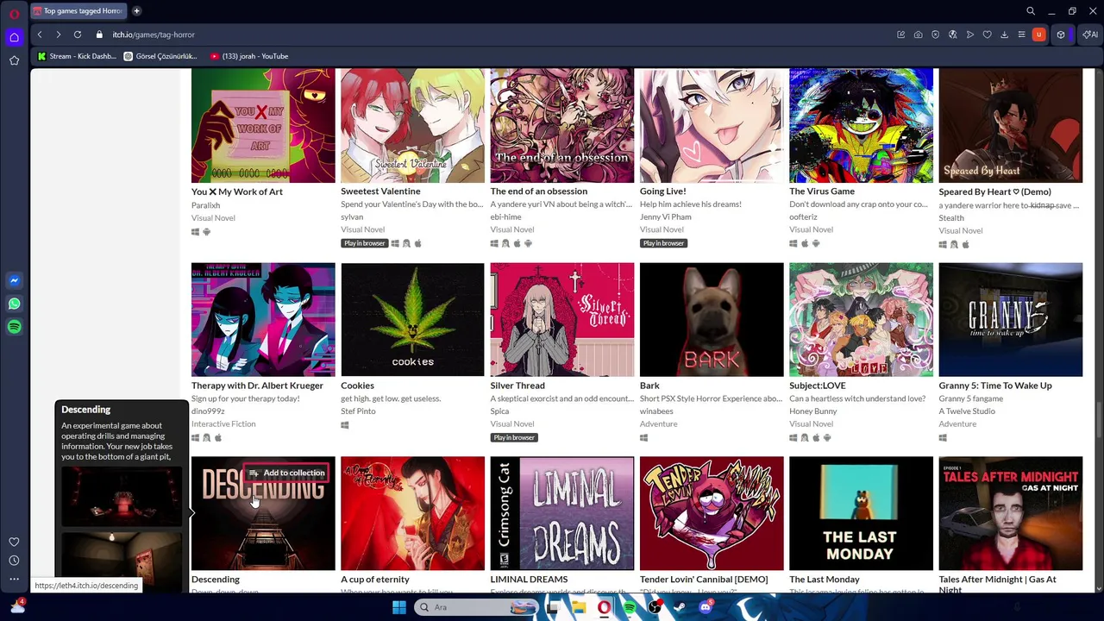Open the downloads icon
Viewport: 1104px width, 621px height.
[1005, 34]
